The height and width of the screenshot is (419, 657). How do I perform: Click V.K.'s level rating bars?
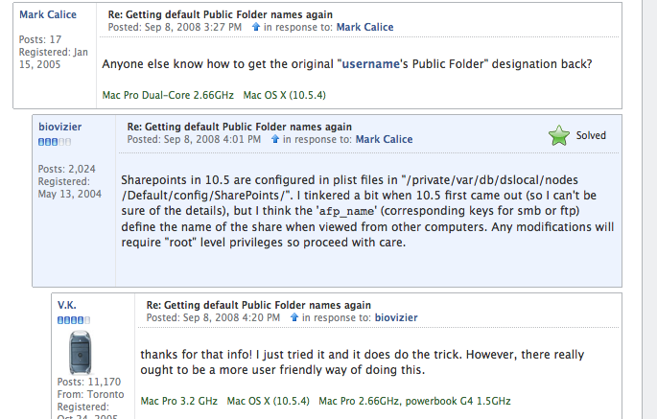point(74,320)
